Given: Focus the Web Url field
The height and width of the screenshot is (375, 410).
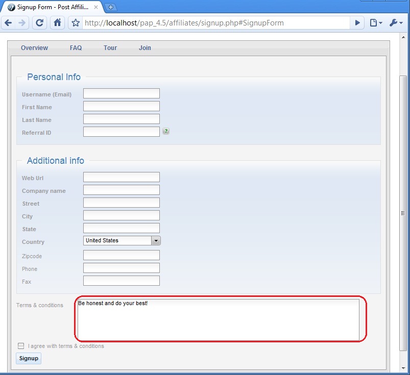Looking at the screenshot, I should pyautogui.click(x=122, y=177).
